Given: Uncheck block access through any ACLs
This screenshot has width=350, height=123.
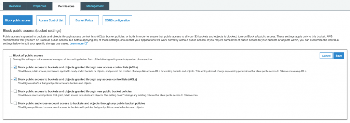Looking at the screenshot, I should point(15,79).
